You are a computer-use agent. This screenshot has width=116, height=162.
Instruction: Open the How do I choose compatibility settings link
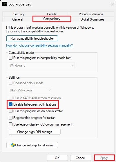pyautogui.click(x=40, y=45)
